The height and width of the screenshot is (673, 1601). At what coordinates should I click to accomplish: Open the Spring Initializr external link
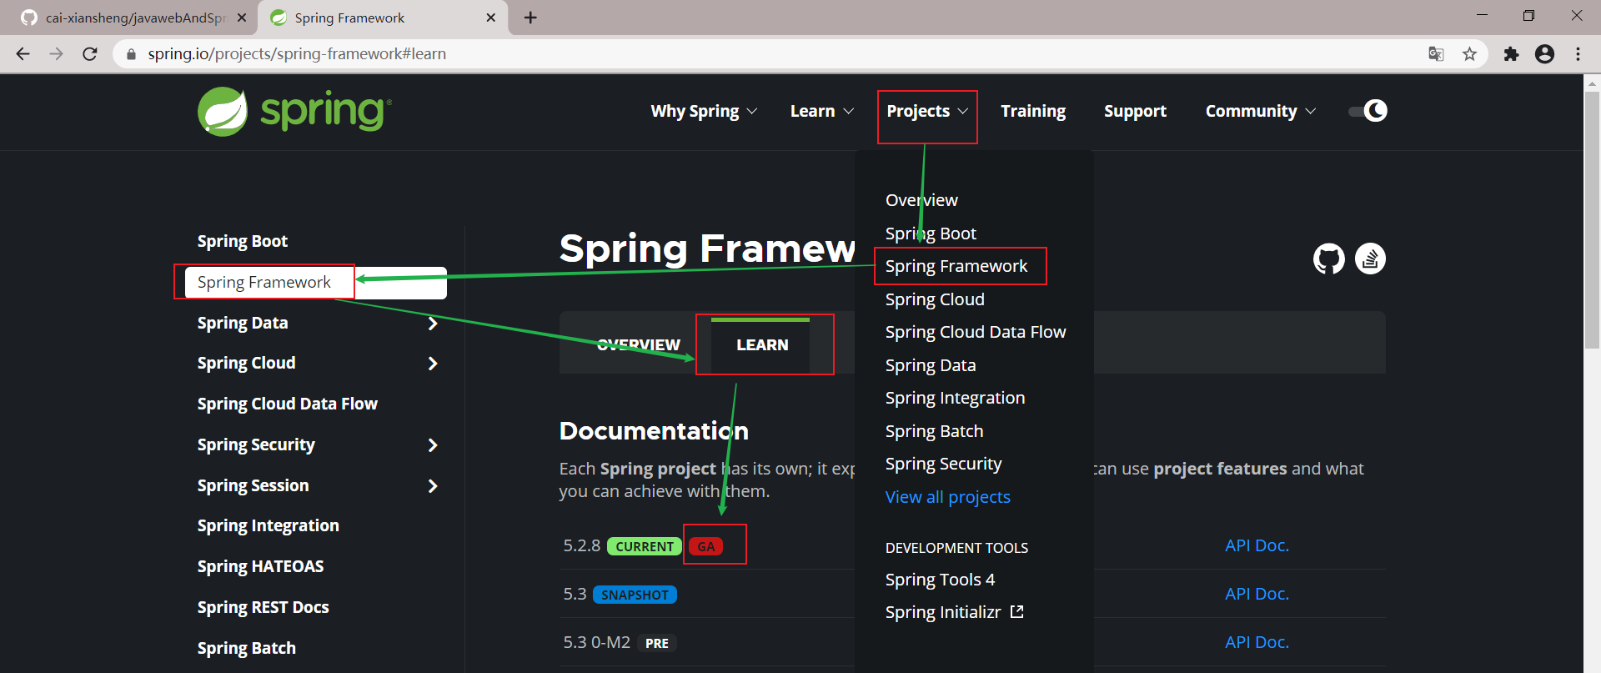pos(954,612)
